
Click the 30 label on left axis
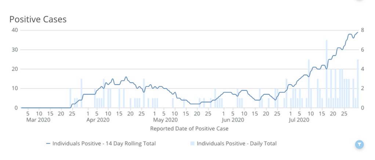[x=14, y=49]
